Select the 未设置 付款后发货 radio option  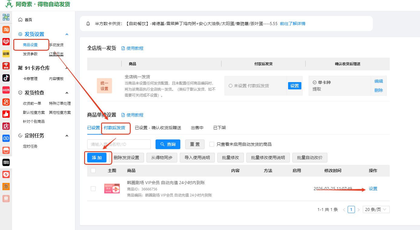231,86
